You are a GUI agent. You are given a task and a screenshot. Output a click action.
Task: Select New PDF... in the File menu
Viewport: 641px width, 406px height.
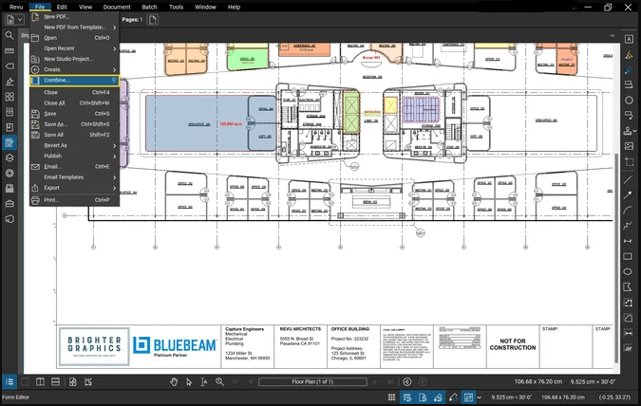click(74, 17)
